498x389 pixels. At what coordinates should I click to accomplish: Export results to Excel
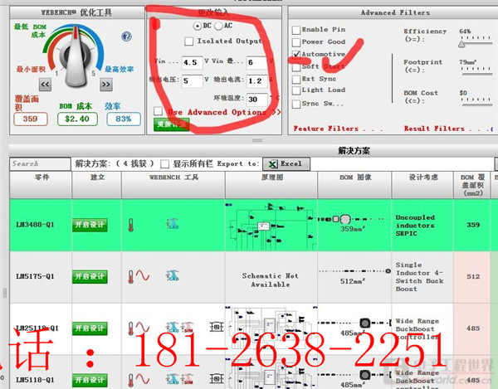(286, 164)
